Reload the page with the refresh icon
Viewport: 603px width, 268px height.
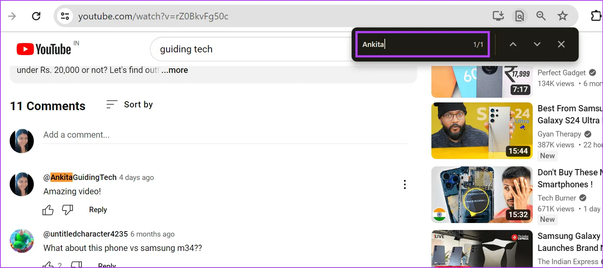(36, 16)
